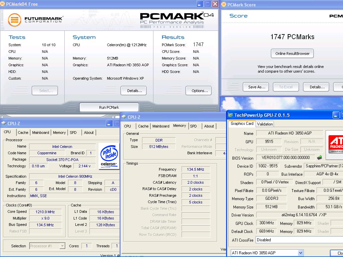Click the Specification Intel Celeron 900MHz field

coord(75,176)
